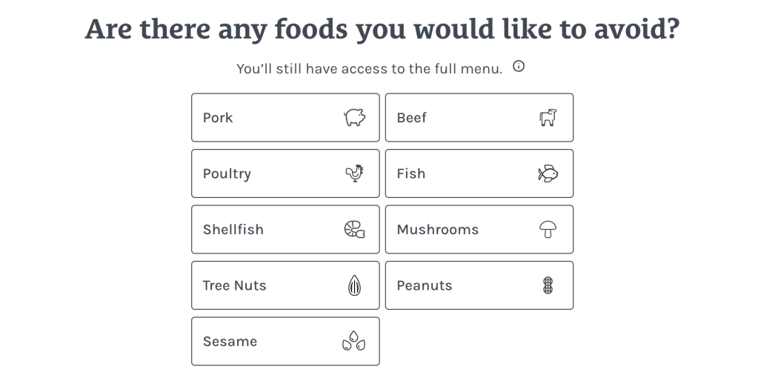Open the info tooltip icon
The image size is (758, 381).
click(519, 67)
